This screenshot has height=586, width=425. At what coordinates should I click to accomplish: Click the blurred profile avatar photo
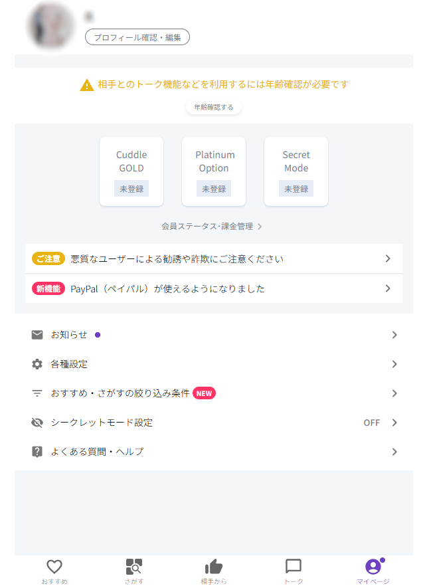(x=50, y=26)
